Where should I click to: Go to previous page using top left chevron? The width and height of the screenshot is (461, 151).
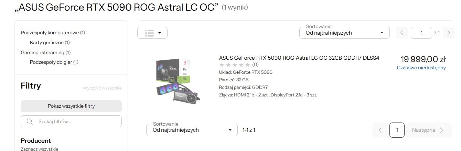click(401, 33)
